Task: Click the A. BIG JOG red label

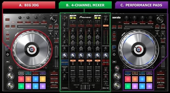Action: click(29, 5)
